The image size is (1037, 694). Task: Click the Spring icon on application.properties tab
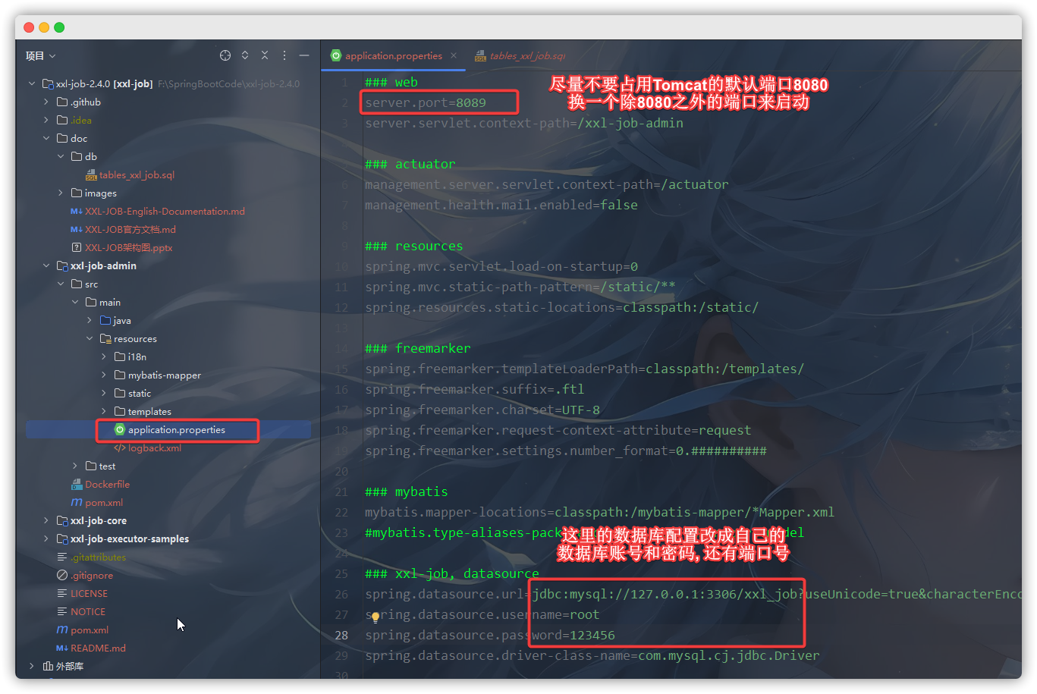point(336,55)
